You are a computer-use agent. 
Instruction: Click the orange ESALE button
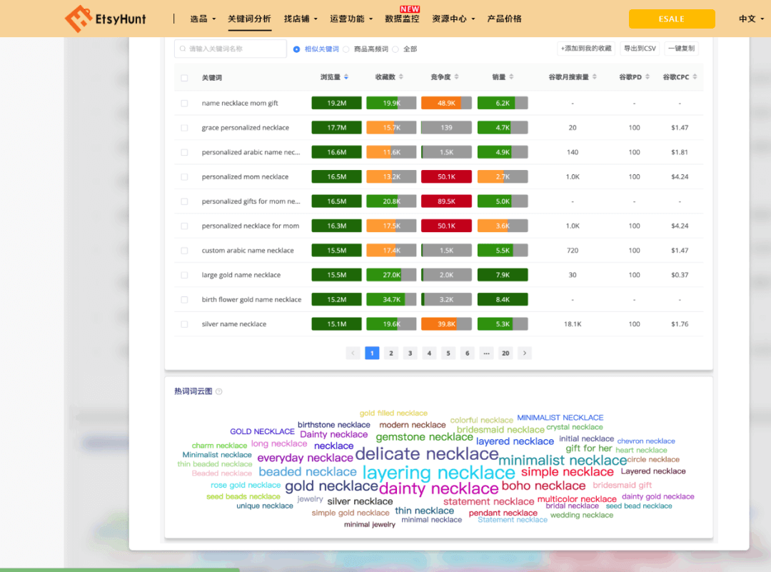click(671, 19)
